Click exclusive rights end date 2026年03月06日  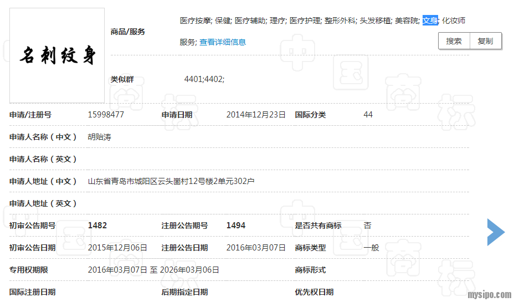click(x=189, y=270)
